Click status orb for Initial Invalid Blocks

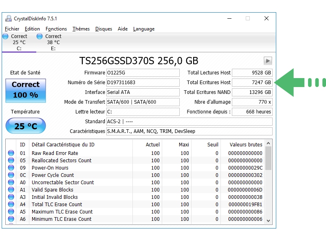(11, 197)
